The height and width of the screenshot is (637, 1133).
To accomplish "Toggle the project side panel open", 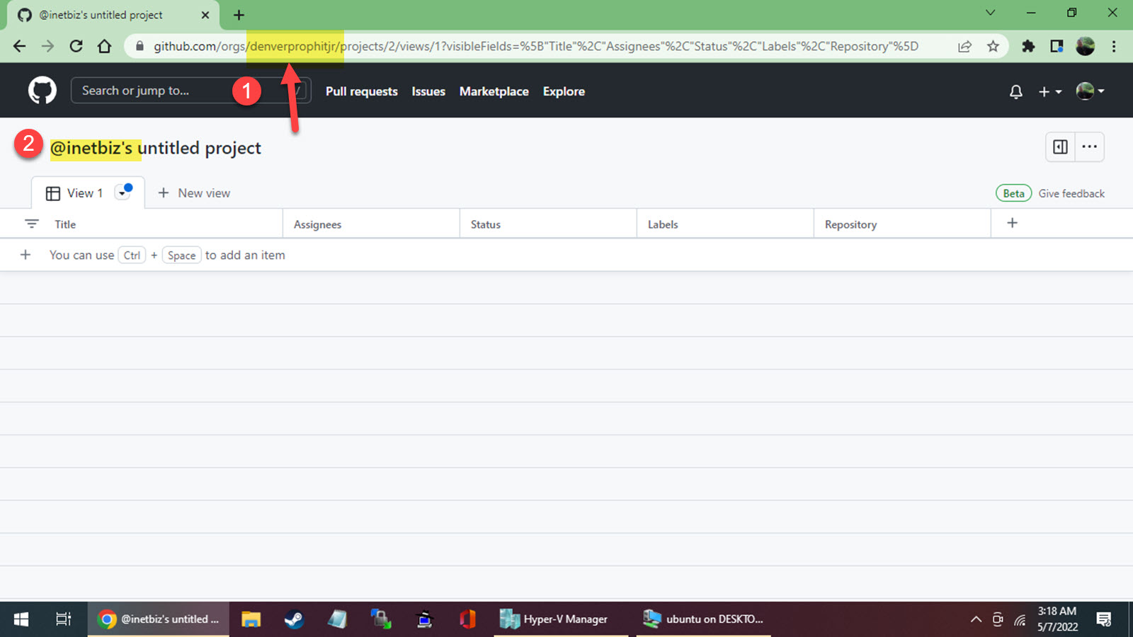I will coord(1059,147).
